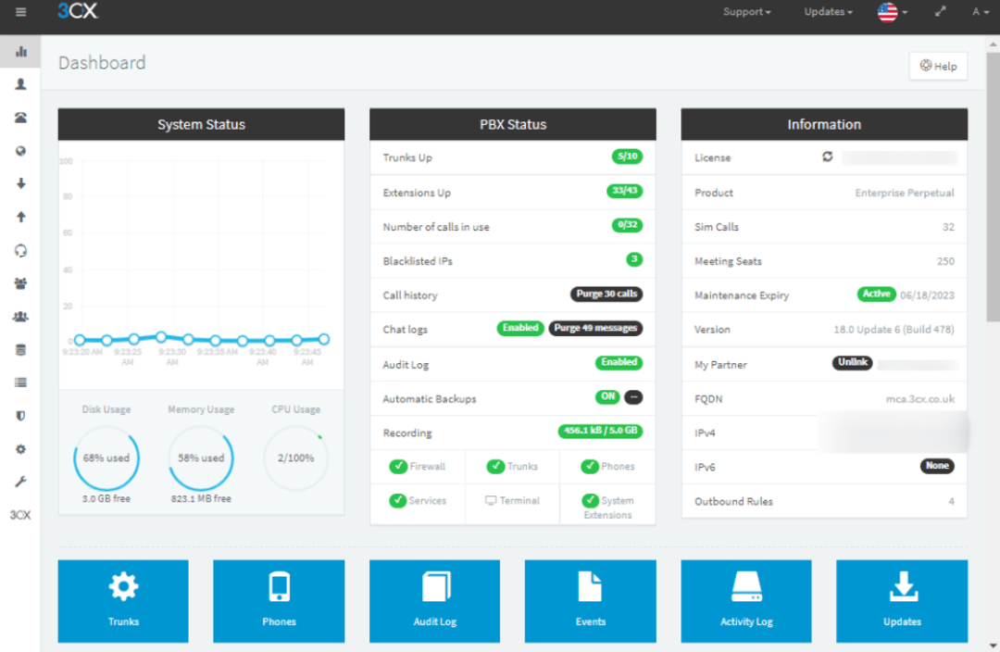This screenshot has height=652, width=1000.
Task: Expand the account 'A' dropdown
Action: click(x=978, y=12)
